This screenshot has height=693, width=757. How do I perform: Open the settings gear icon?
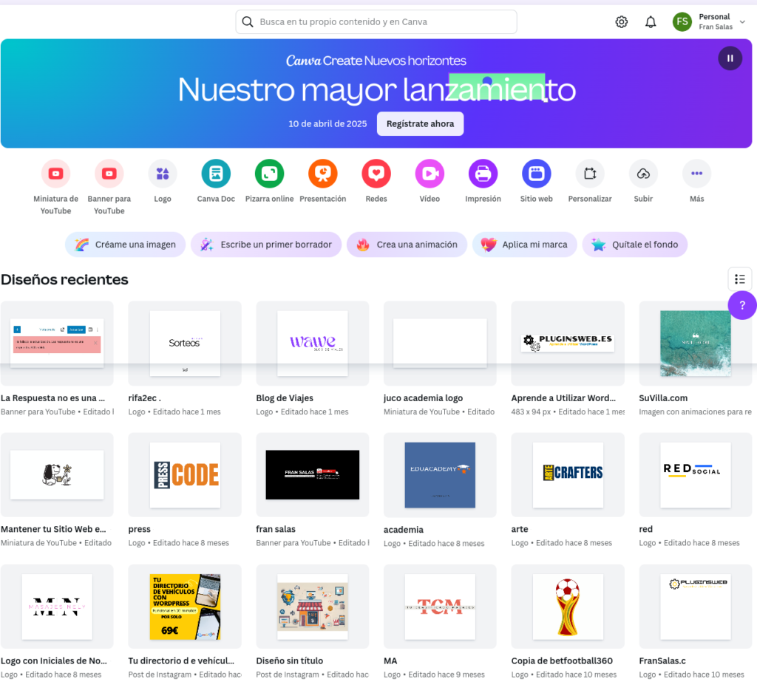point(621,21)
